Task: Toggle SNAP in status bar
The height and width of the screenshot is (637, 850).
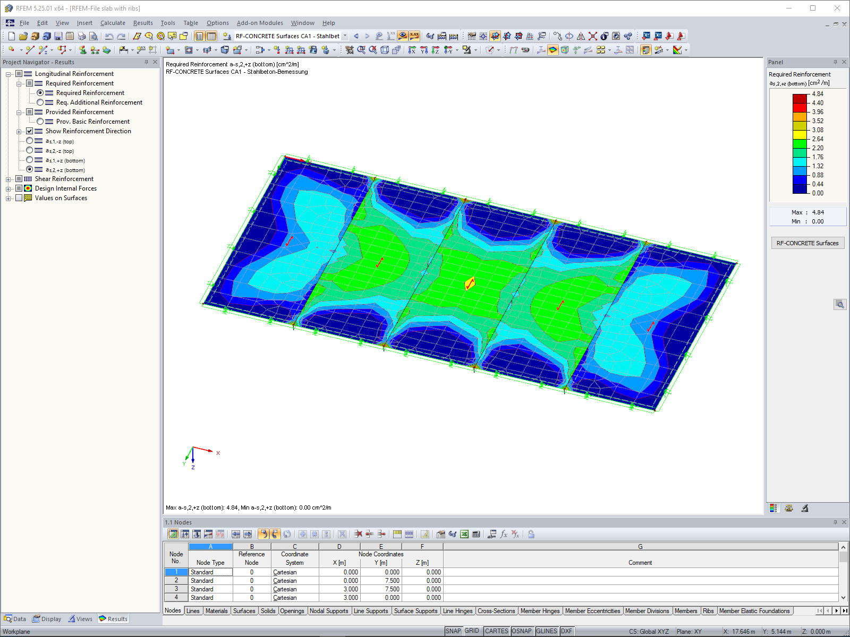Action: [x=453, y=631]
